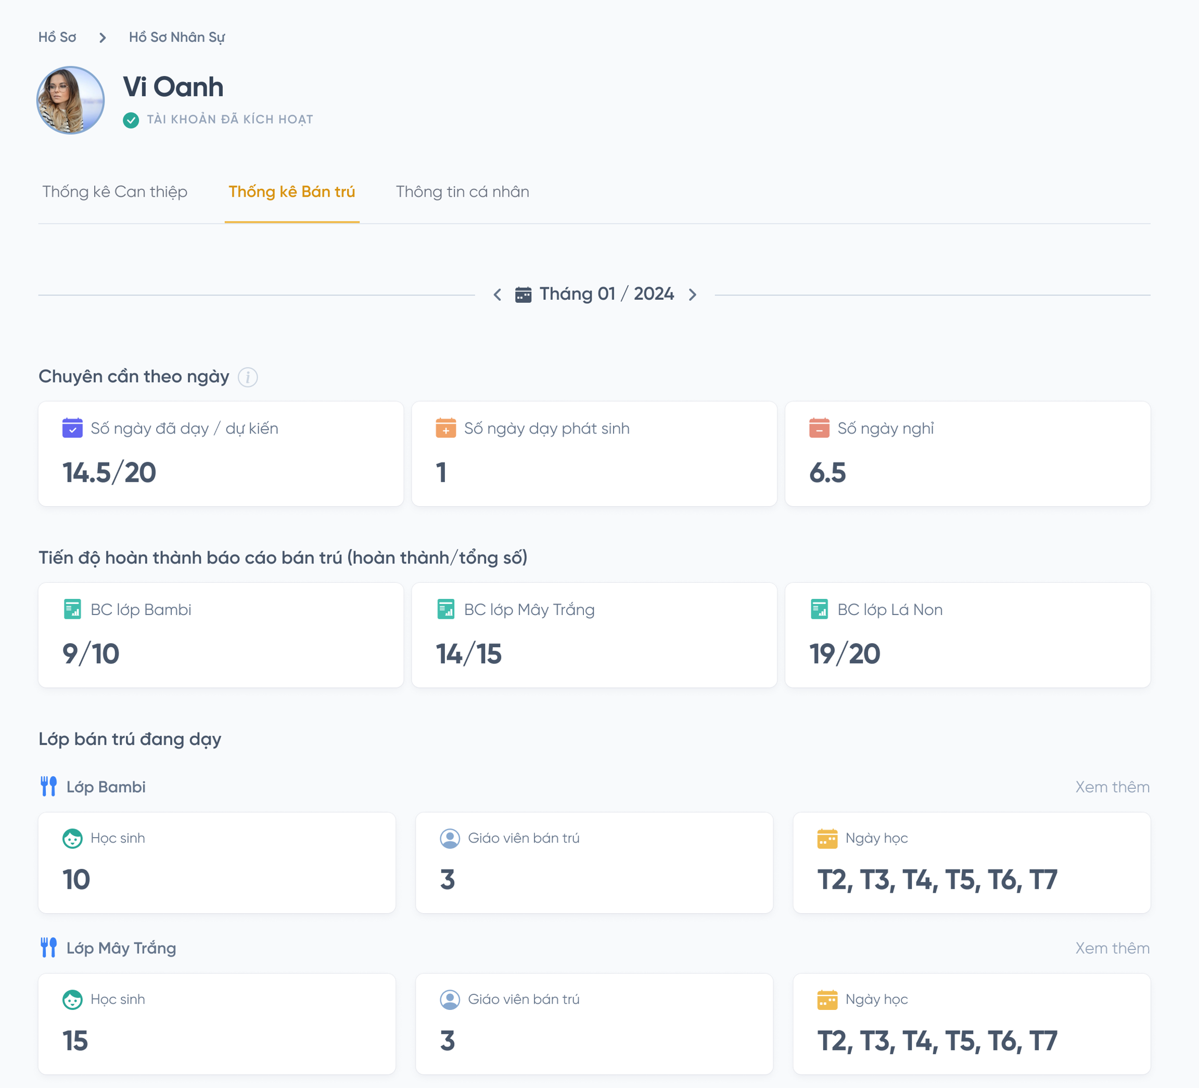Click the teacher icon in the Lớp Mây Trắng Giáo viên bán trú card

coord(450,1000)
